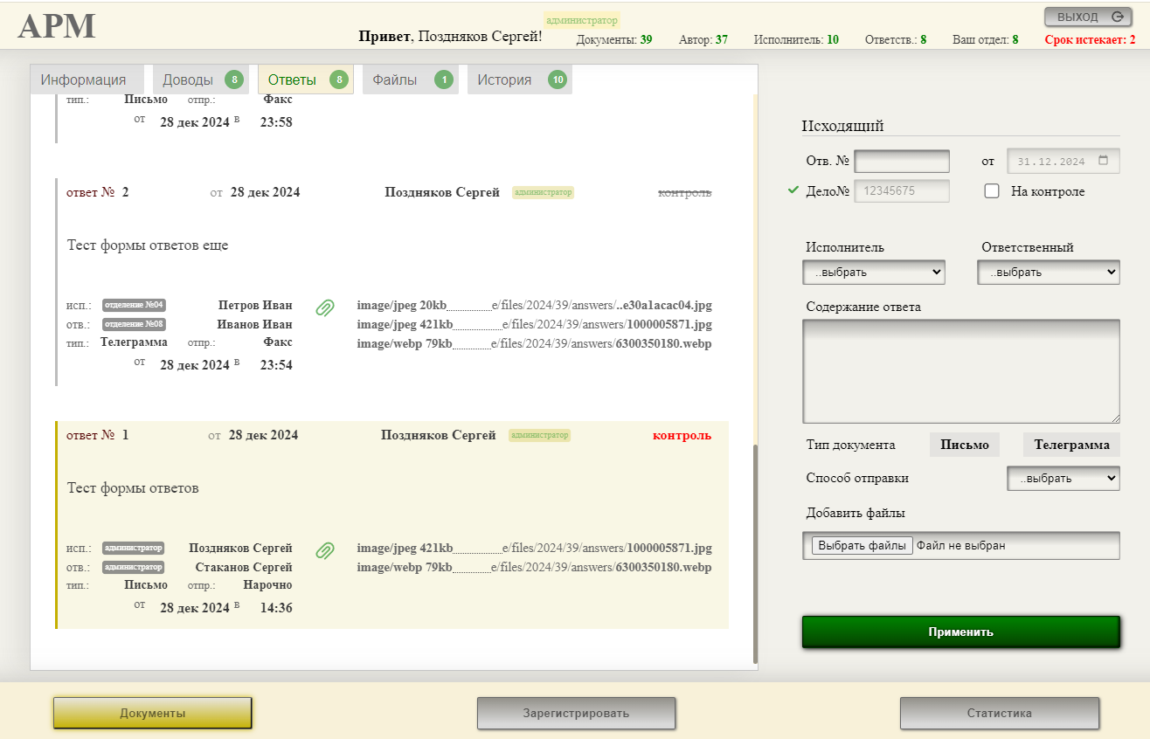Open the Доводы tab
Screen dimensions: 1150x739
[201, 79]
